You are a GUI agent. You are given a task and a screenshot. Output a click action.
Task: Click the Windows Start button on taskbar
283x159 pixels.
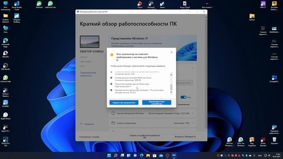(x=109, y=155)
